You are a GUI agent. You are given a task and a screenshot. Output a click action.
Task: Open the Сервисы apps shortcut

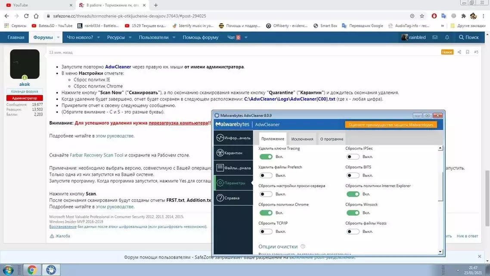point(16,26)
